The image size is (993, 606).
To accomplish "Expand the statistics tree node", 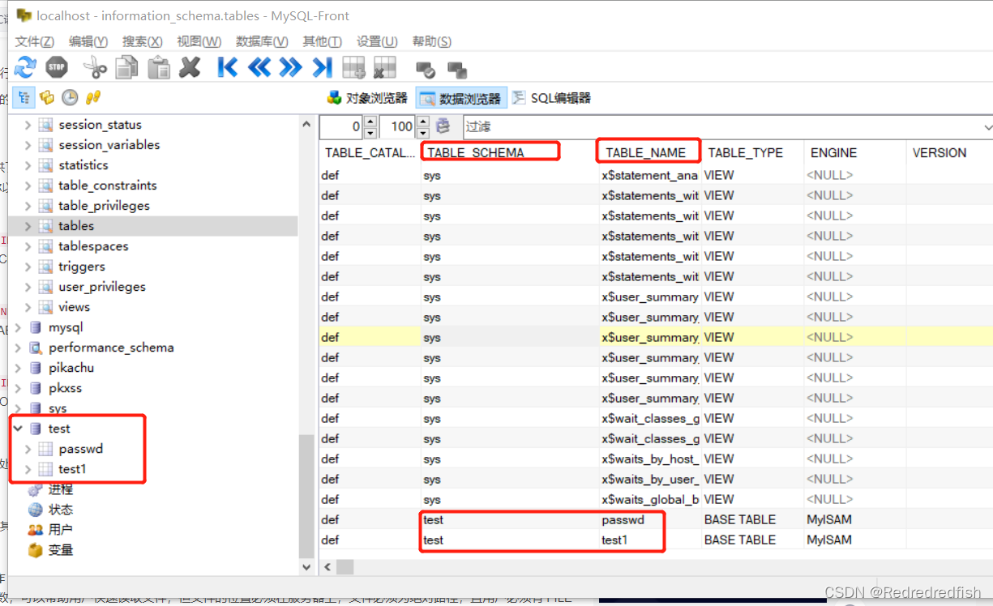I will (x=28, y=165).
